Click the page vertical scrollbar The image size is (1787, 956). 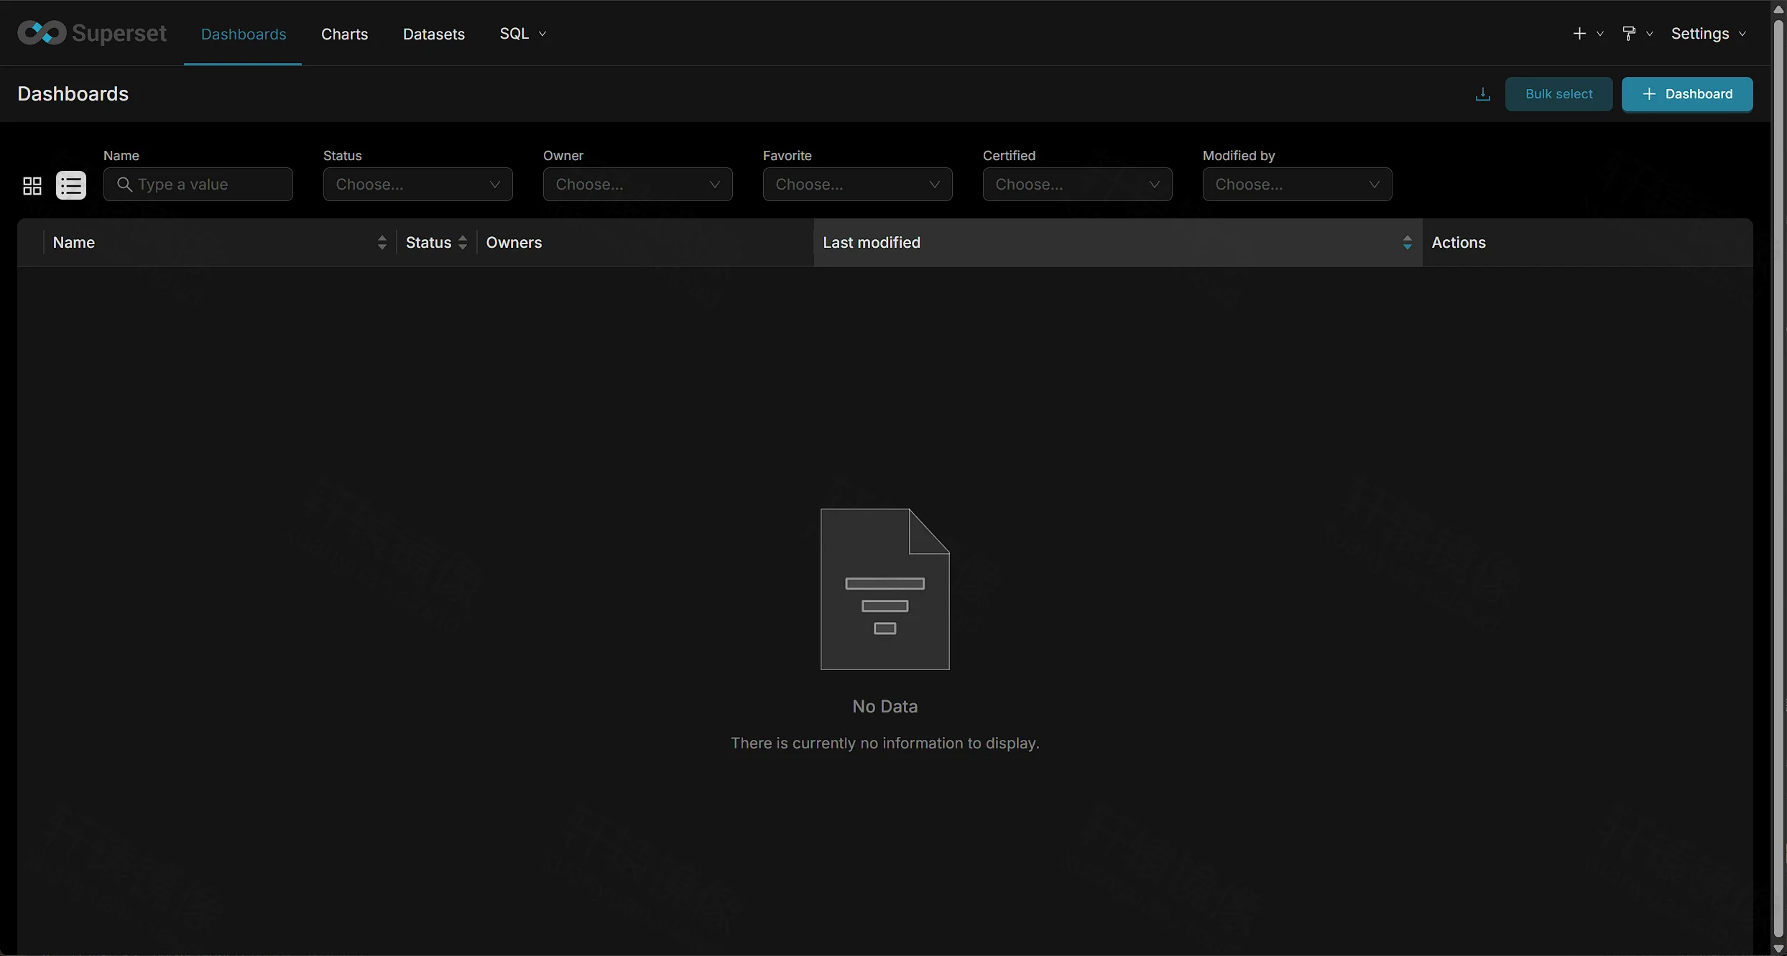click(x=1778, y=478)
